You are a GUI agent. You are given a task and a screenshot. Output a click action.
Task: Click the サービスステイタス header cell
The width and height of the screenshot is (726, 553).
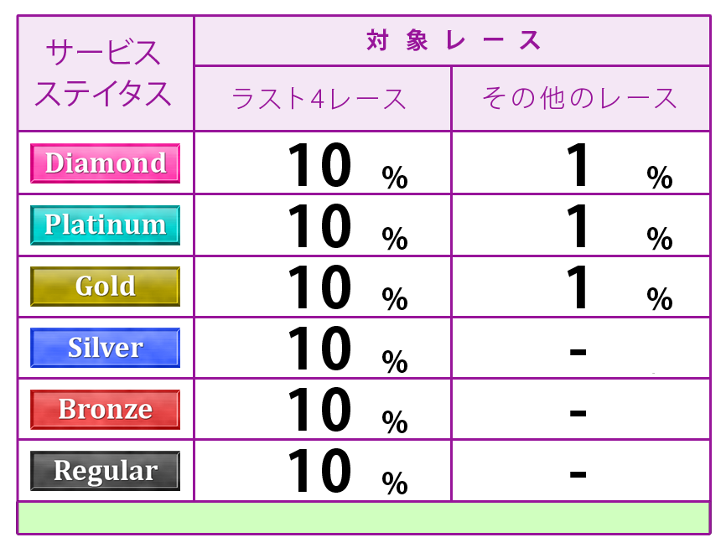click(x=105, y=74)
